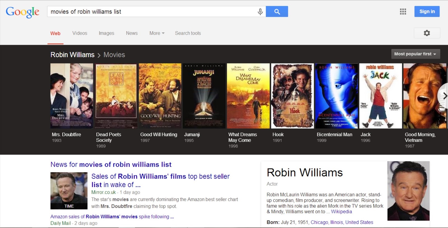Open the Amazon sales of Robin Williams' movies article
The height and width of the screenshot is (228, 448).
click(x=112, y=217)
